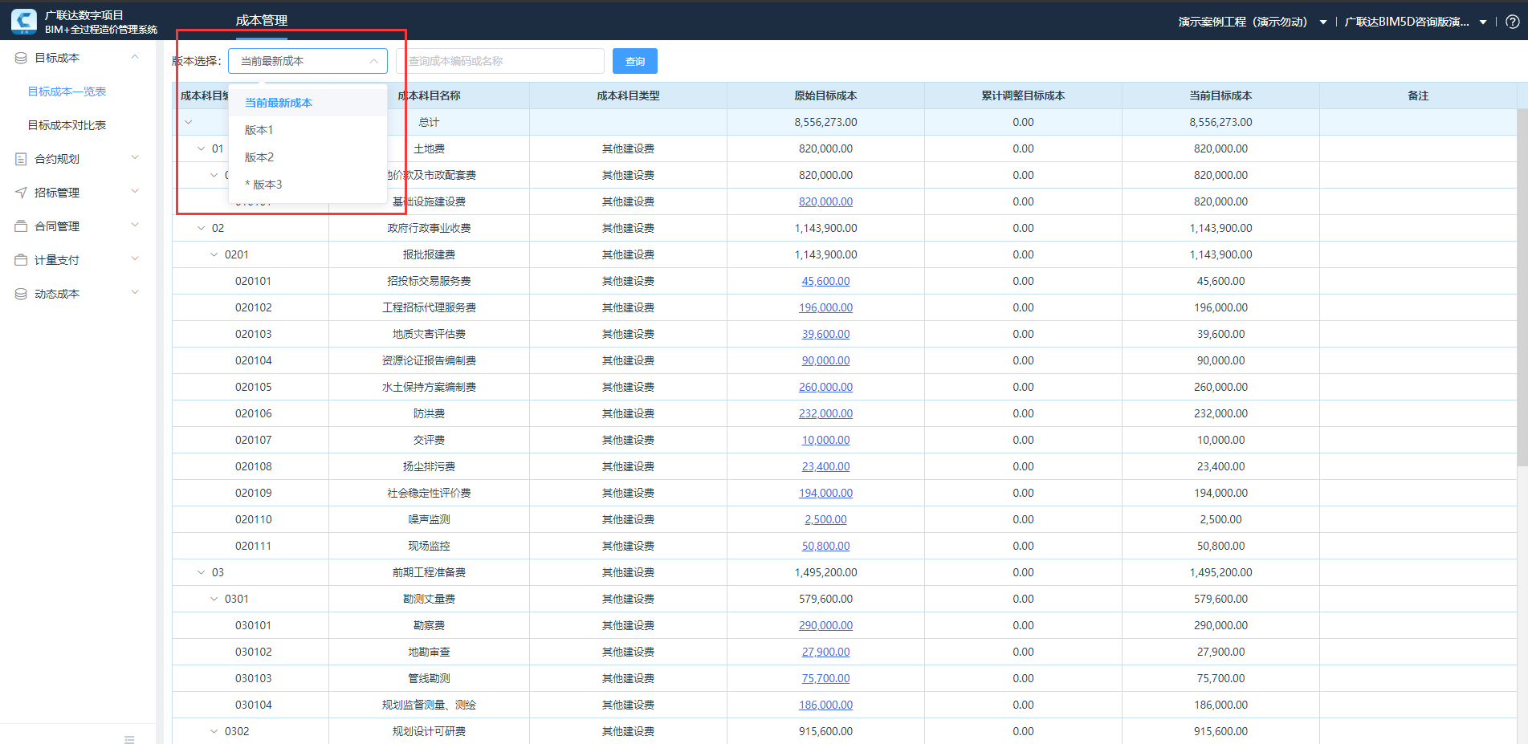Collapse the 03 row tree chevron
Image resolution: width=1528 pixels, height=744 pixels.
tap(202, 572)
